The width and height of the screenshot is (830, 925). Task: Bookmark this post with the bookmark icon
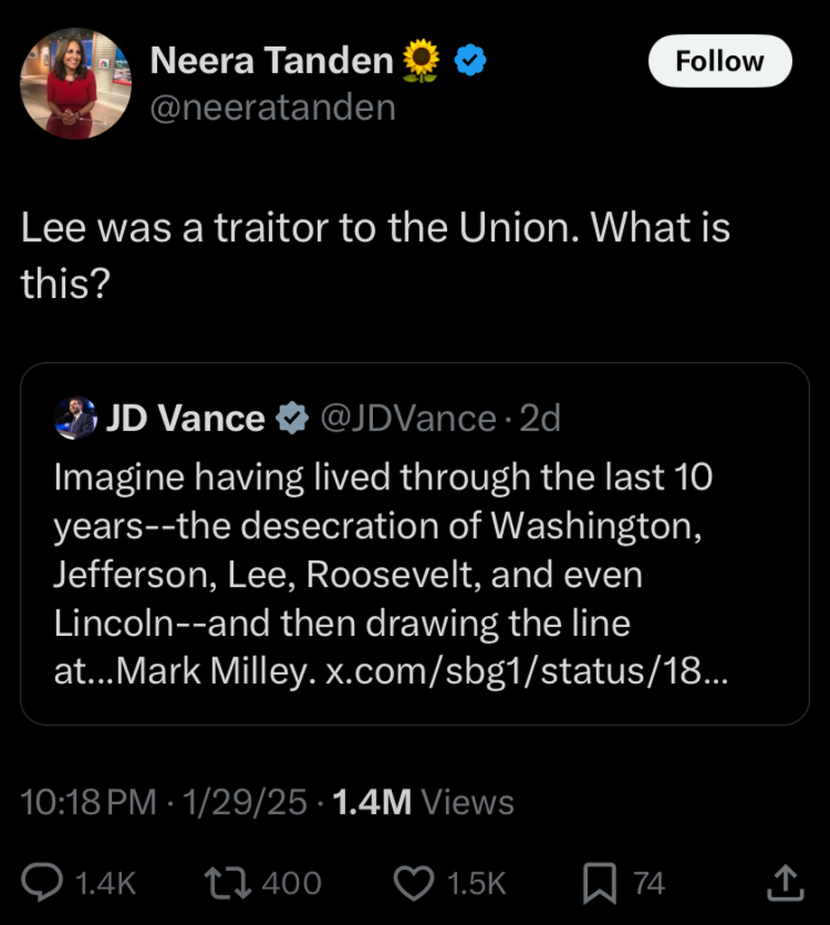tap(600, 883)
